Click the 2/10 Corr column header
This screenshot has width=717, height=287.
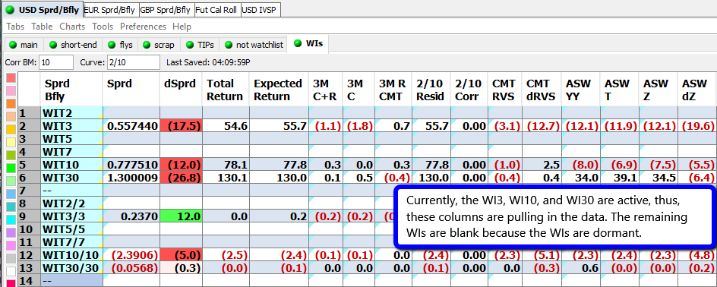click(x=469, y=90)
